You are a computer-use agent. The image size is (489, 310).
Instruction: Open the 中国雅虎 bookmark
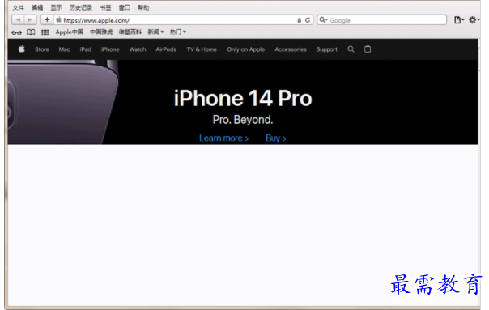click(x=101, y=32)
